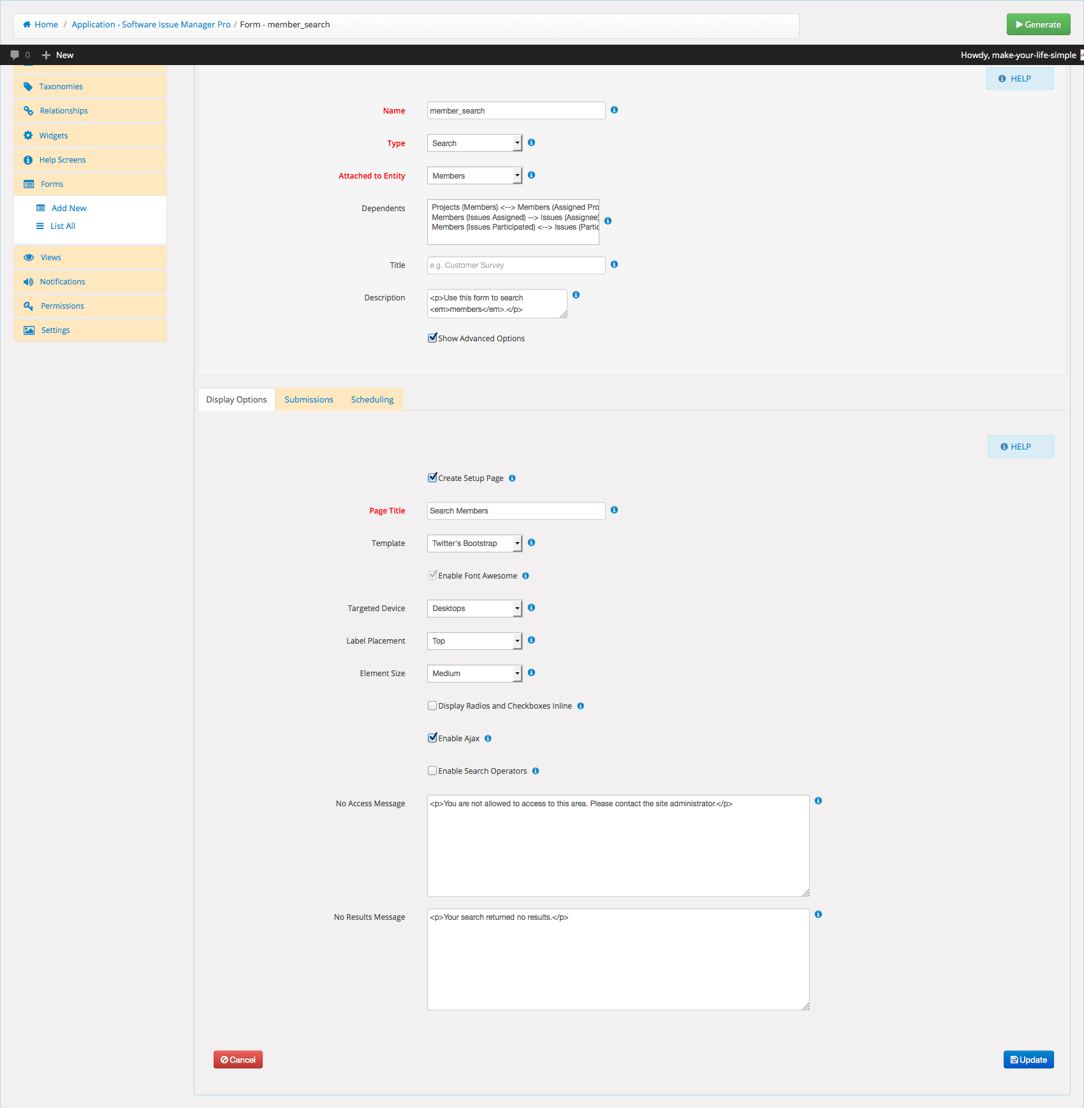Click the green Generate button
Image resolution: width=1084 pixels, height=1108 pixels.
[x=1038, y=24]
